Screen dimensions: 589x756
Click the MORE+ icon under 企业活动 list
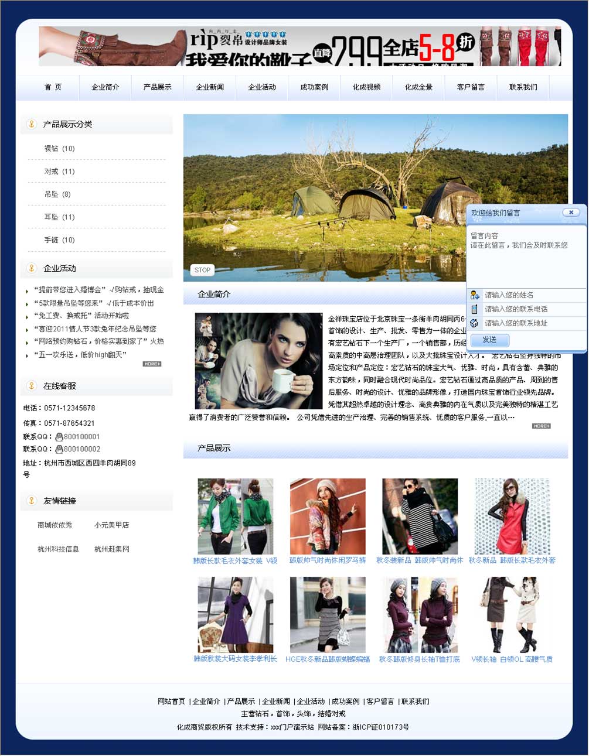click(152, 364)
